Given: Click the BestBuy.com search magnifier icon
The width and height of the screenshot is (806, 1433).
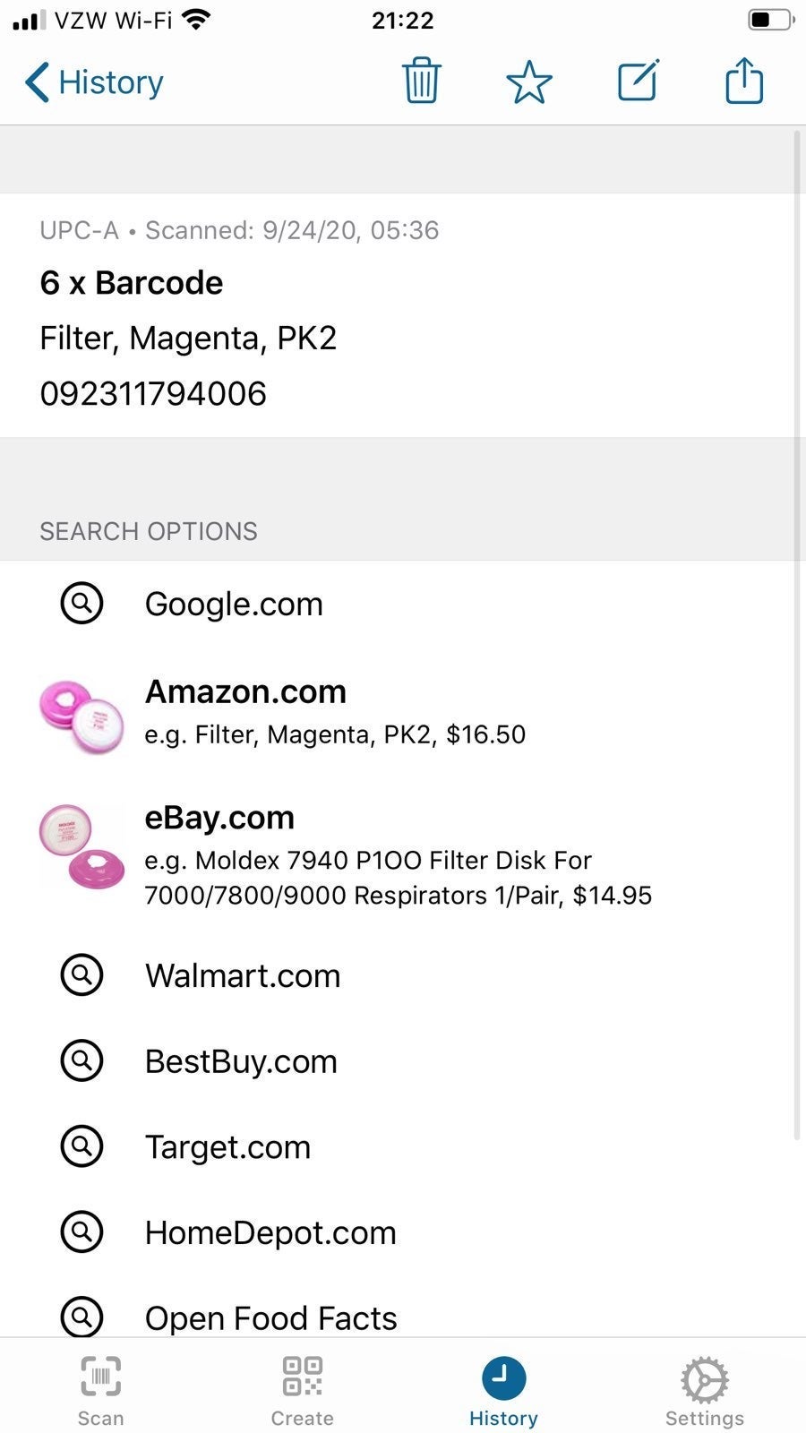Looking at the screenshot, I should point(81,1060).
